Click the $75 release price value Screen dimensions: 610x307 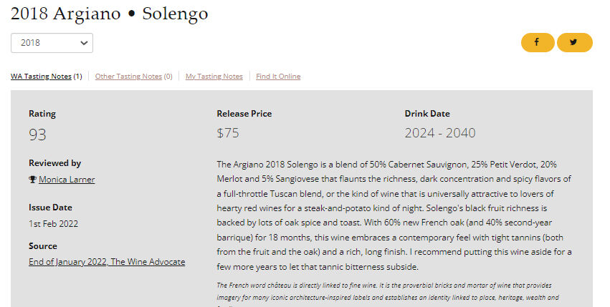point(228,133)
